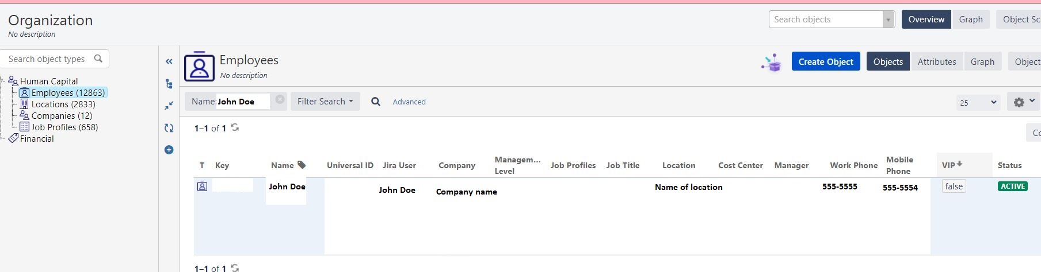Open Objects tab for Employees

(888, 61)
